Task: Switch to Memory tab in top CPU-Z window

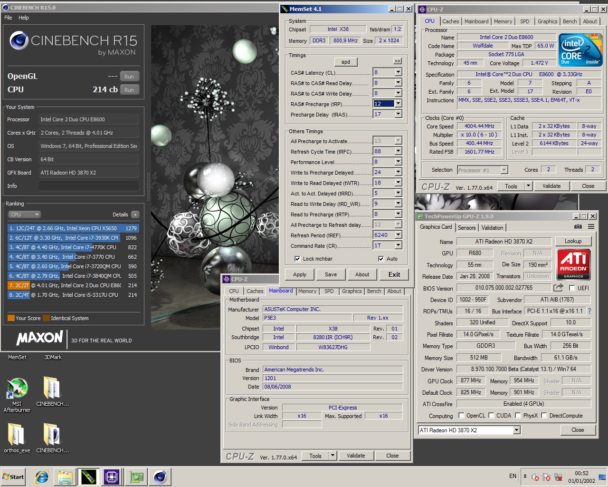Action: [503, 21]
